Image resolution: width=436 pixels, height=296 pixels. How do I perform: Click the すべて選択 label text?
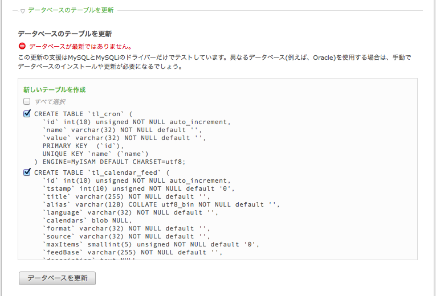coord(50,102)
